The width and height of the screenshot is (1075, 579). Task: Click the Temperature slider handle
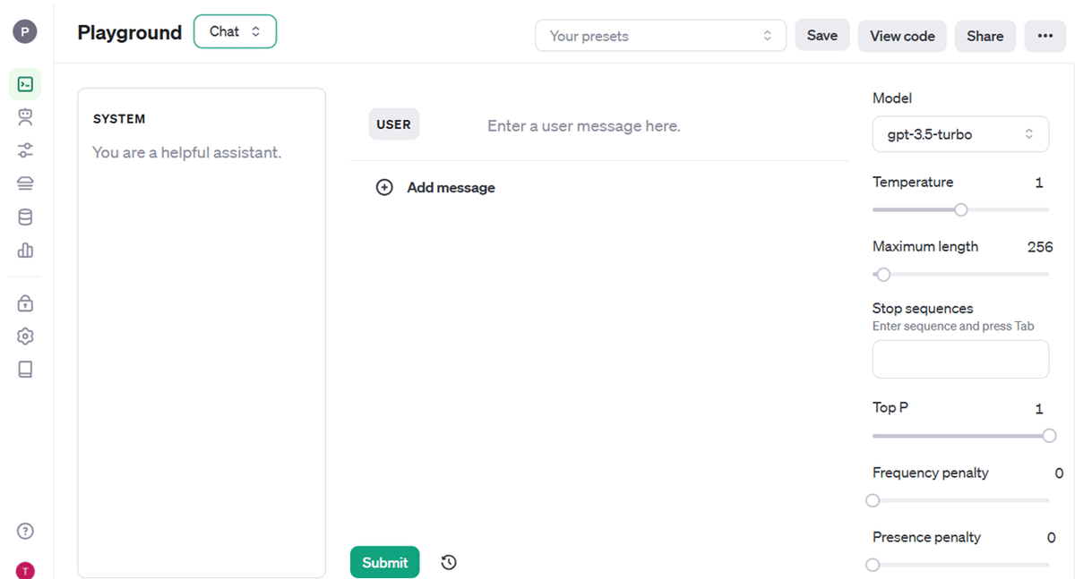(961, 209)
